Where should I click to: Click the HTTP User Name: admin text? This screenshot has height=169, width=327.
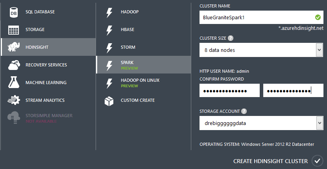[x=224, y=71]
